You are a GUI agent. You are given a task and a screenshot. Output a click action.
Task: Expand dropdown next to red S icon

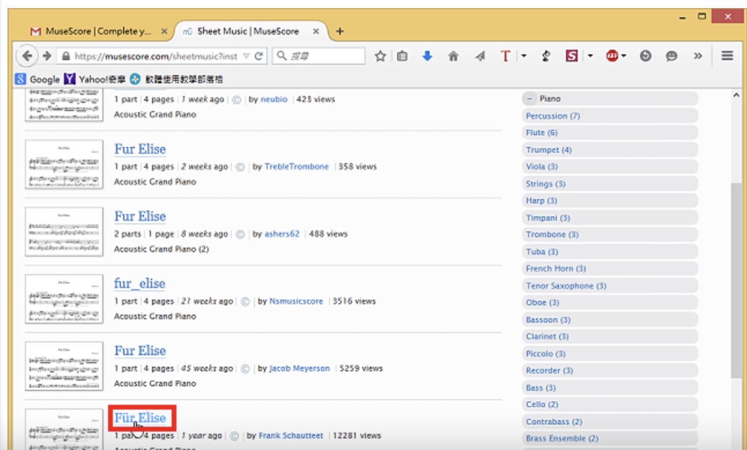tap(590, 56)
